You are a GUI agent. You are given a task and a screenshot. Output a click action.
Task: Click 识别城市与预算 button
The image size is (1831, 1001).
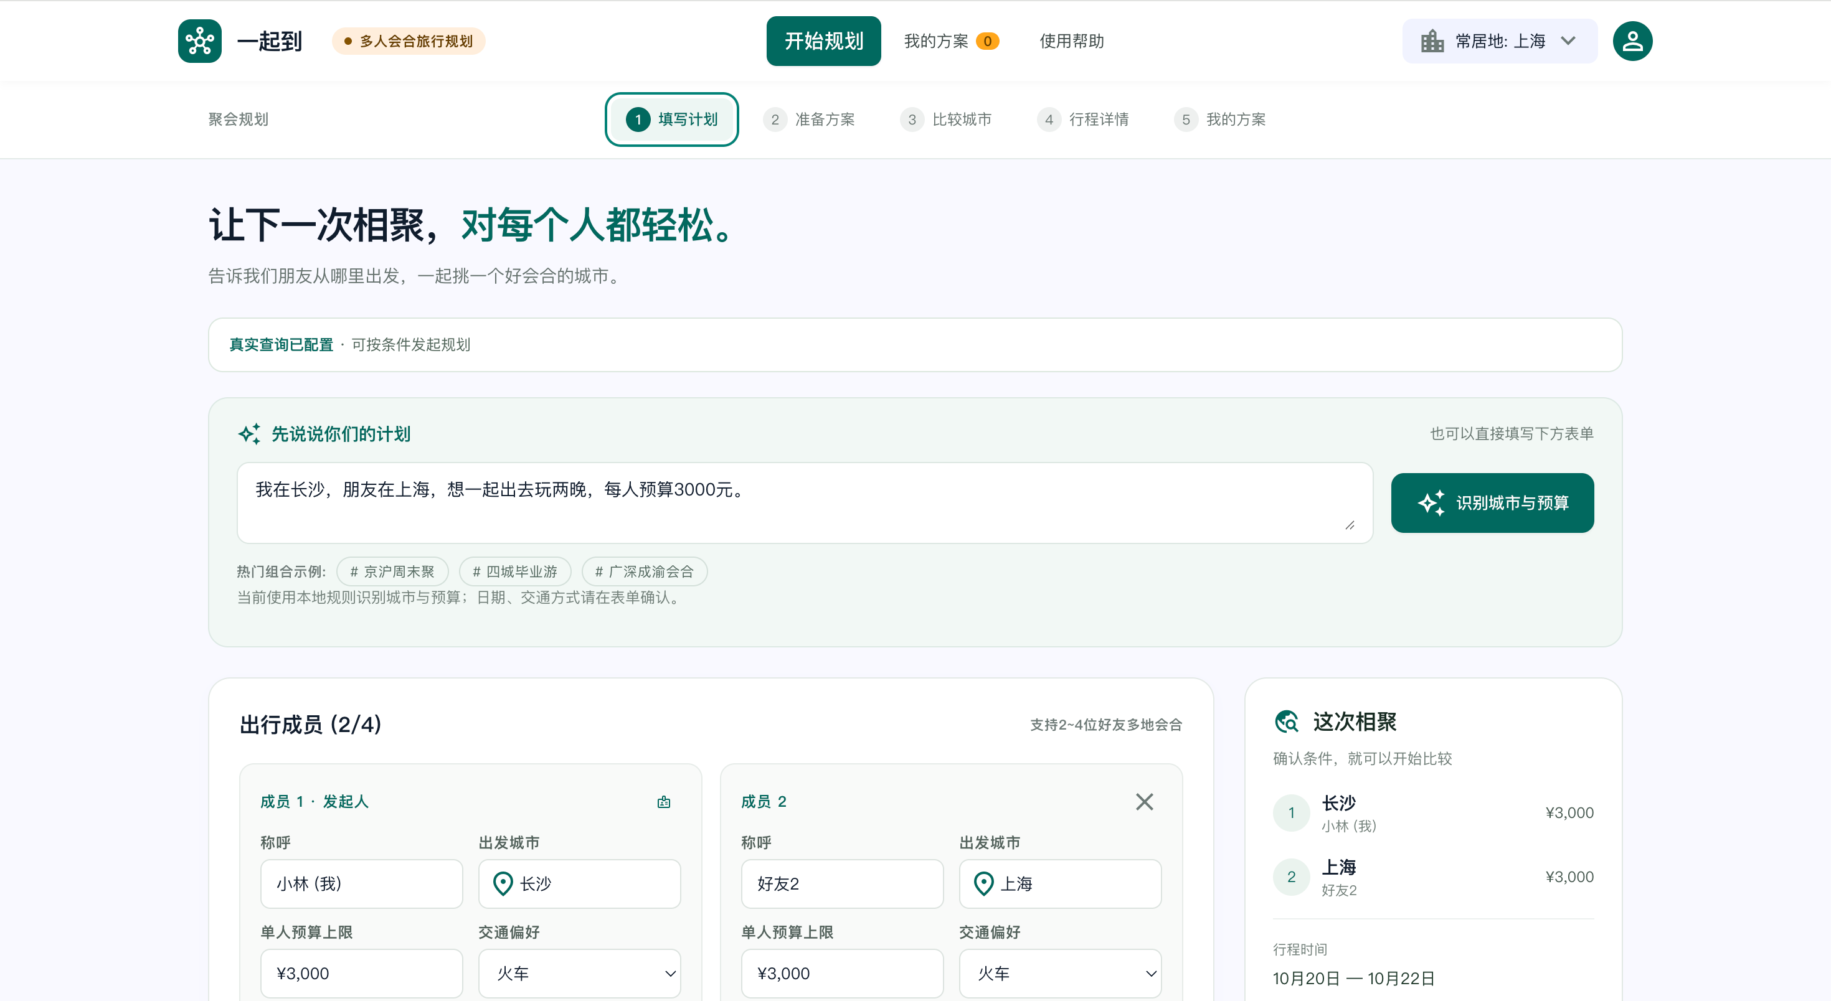point(1492,503)
